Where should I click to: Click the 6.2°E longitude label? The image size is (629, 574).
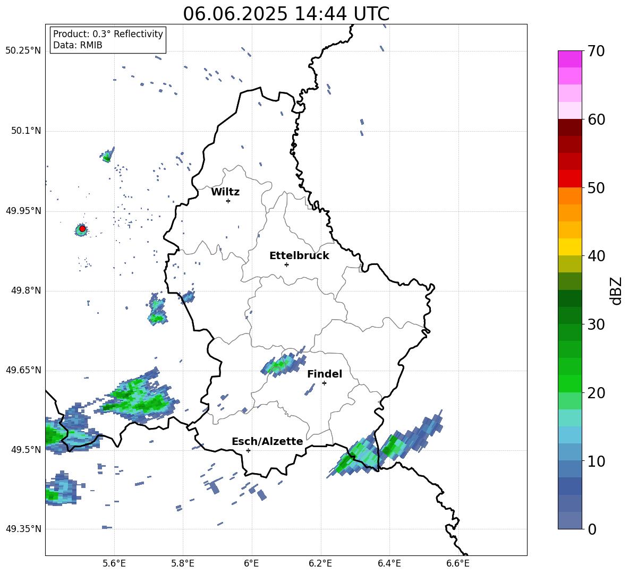click(x=320, y=563)
